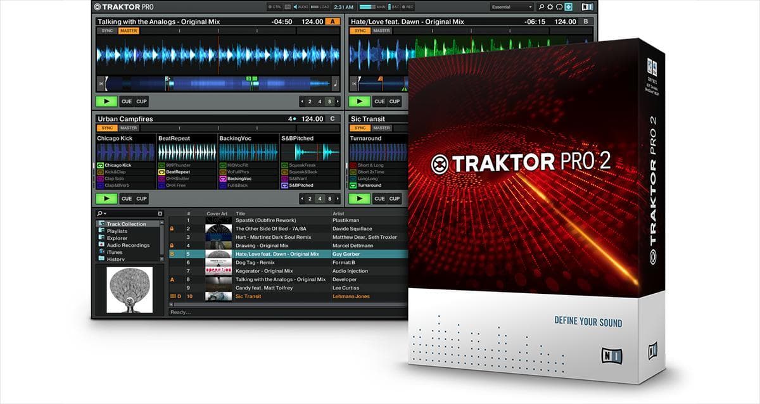Toggle MASTER on Deck A
This screenshot has height=404, width=760.
129,30
